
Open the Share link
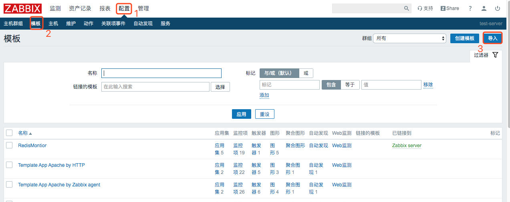450,8
